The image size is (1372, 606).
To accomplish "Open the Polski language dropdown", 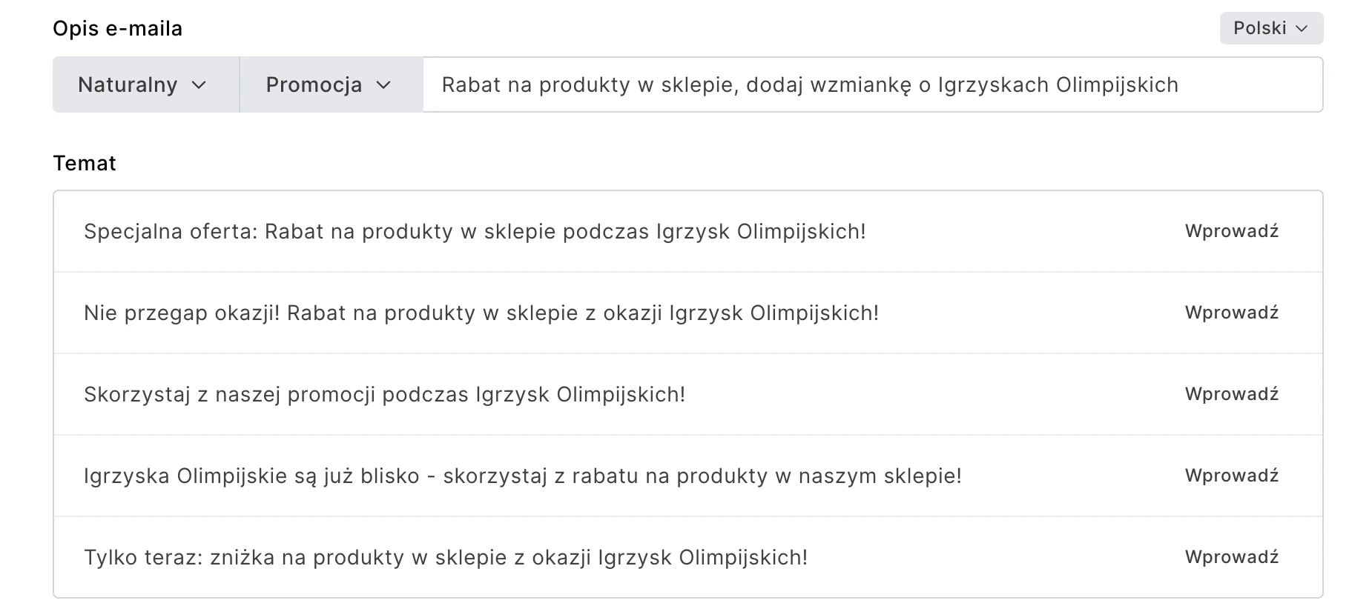I will 1270,29.
